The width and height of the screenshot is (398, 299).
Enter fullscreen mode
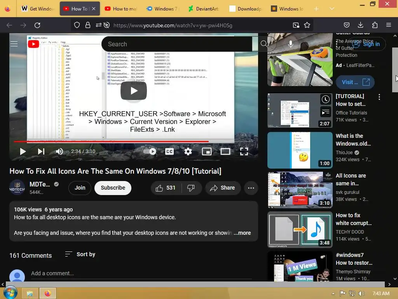tap(244, 151)
